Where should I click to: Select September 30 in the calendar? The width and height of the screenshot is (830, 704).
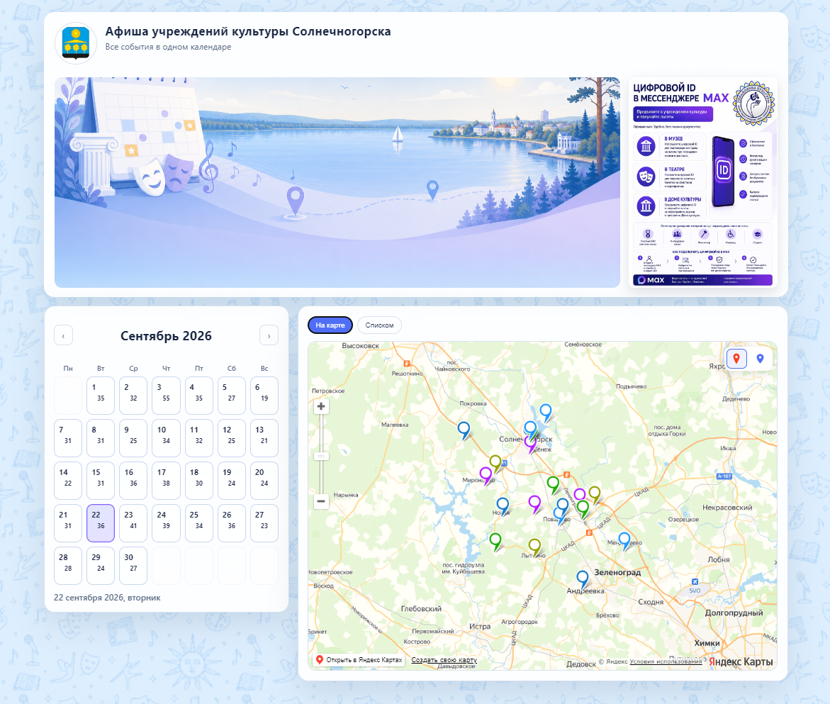pyautogui.click(x=133, y=565)
